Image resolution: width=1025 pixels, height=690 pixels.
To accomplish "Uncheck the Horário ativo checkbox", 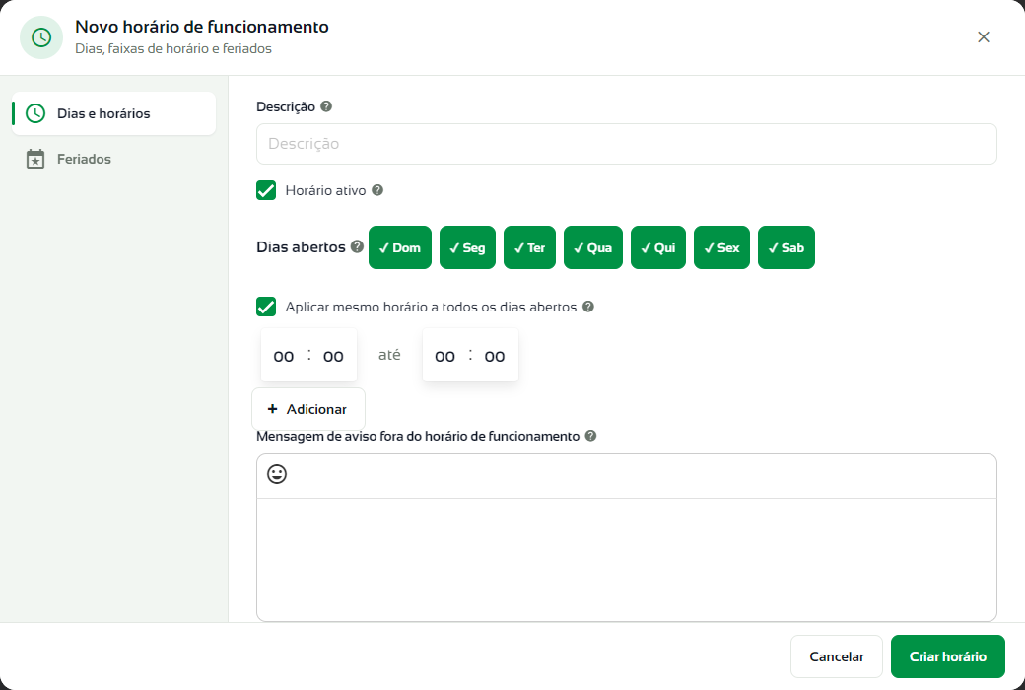I will (x=266, y=190).
